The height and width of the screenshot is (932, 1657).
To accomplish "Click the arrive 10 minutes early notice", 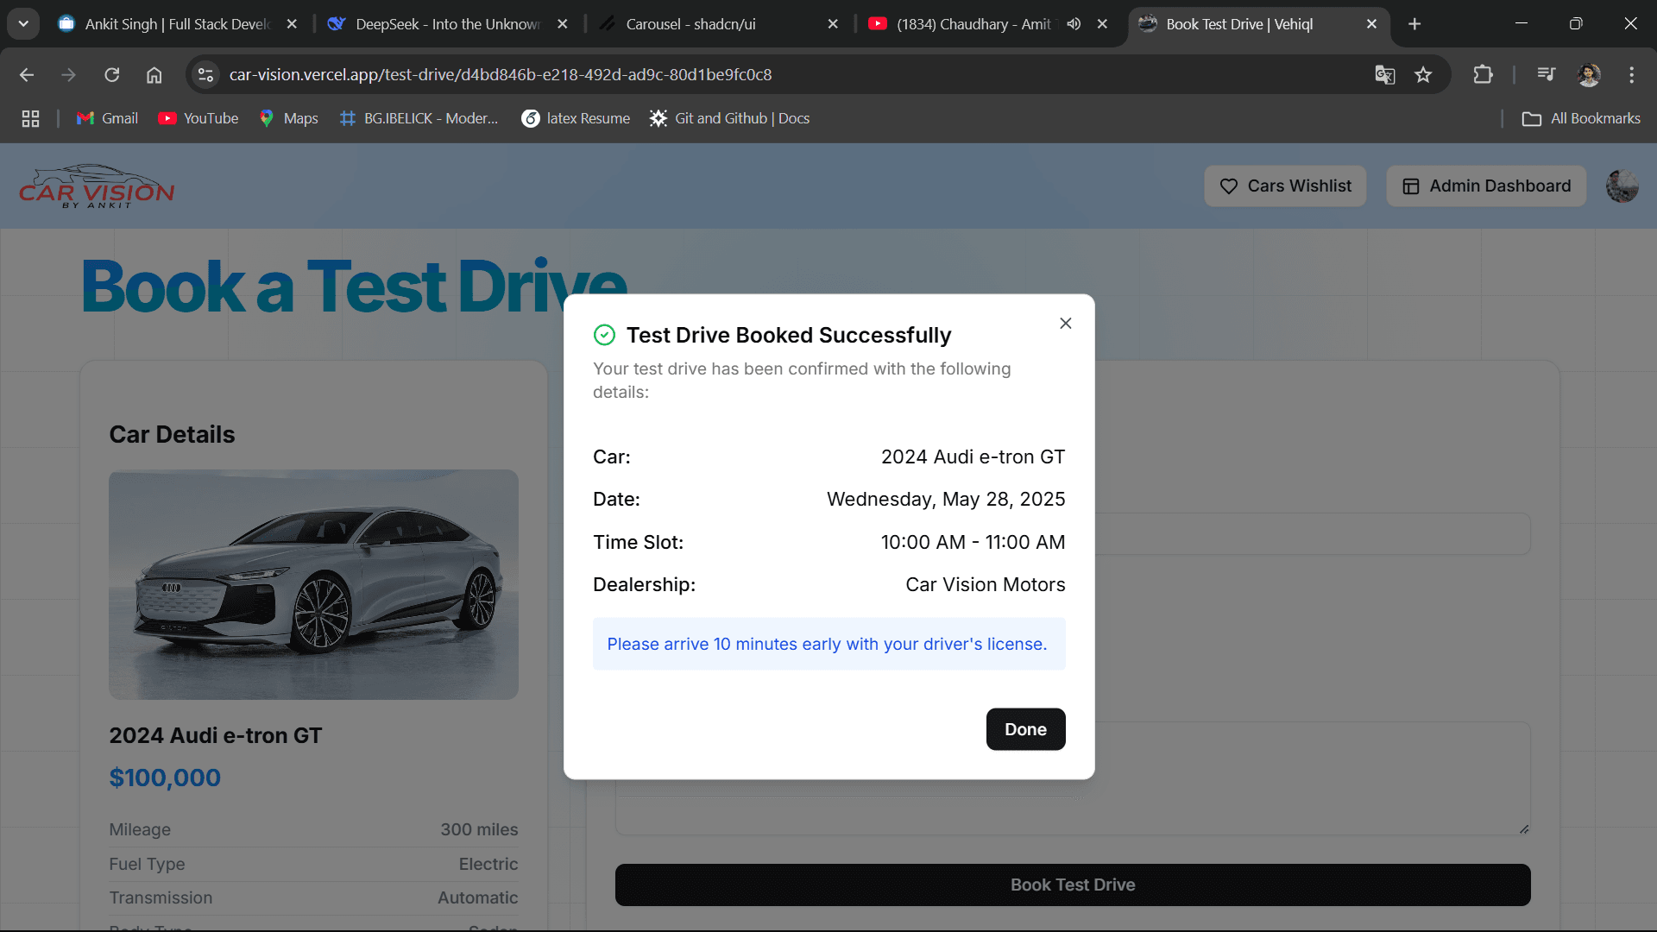I will pyautogui.click(x=828, y=644).
